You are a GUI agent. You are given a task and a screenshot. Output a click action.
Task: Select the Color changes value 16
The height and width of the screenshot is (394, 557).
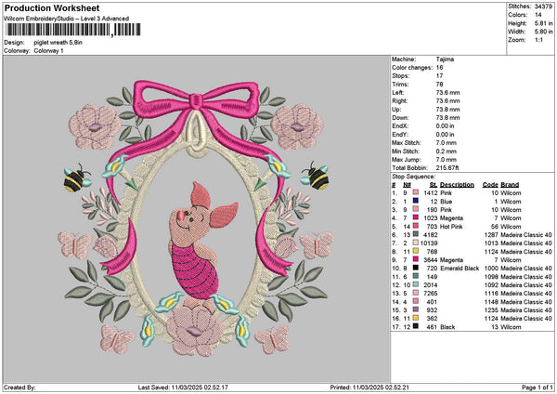tap(440, 68)
